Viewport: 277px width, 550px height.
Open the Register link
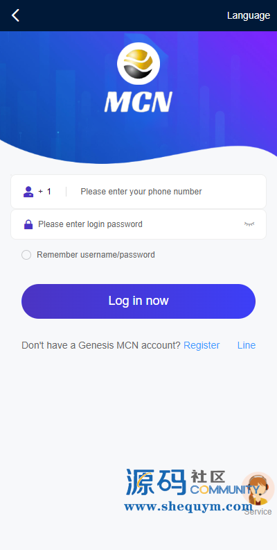click(202, 346)
